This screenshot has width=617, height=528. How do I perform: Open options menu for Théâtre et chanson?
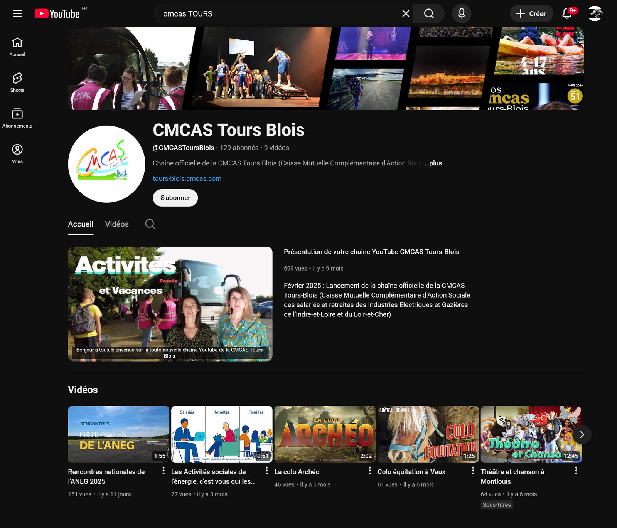576,471
